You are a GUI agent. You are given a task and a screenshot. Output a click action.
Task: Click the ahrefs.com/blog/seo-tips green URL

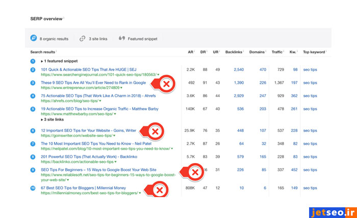point(70,101)
